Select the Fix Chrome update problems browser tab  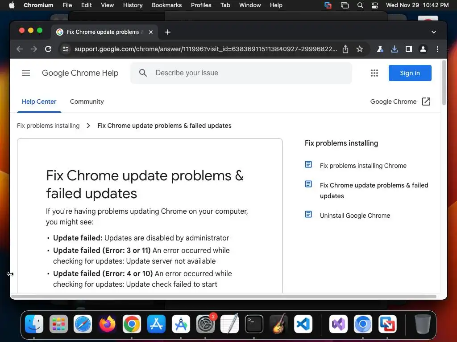[x=104, y=32]
